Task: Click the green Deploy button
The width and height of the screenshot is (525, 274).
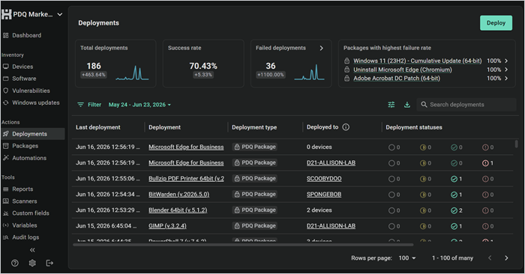Action: pos(496,23)
